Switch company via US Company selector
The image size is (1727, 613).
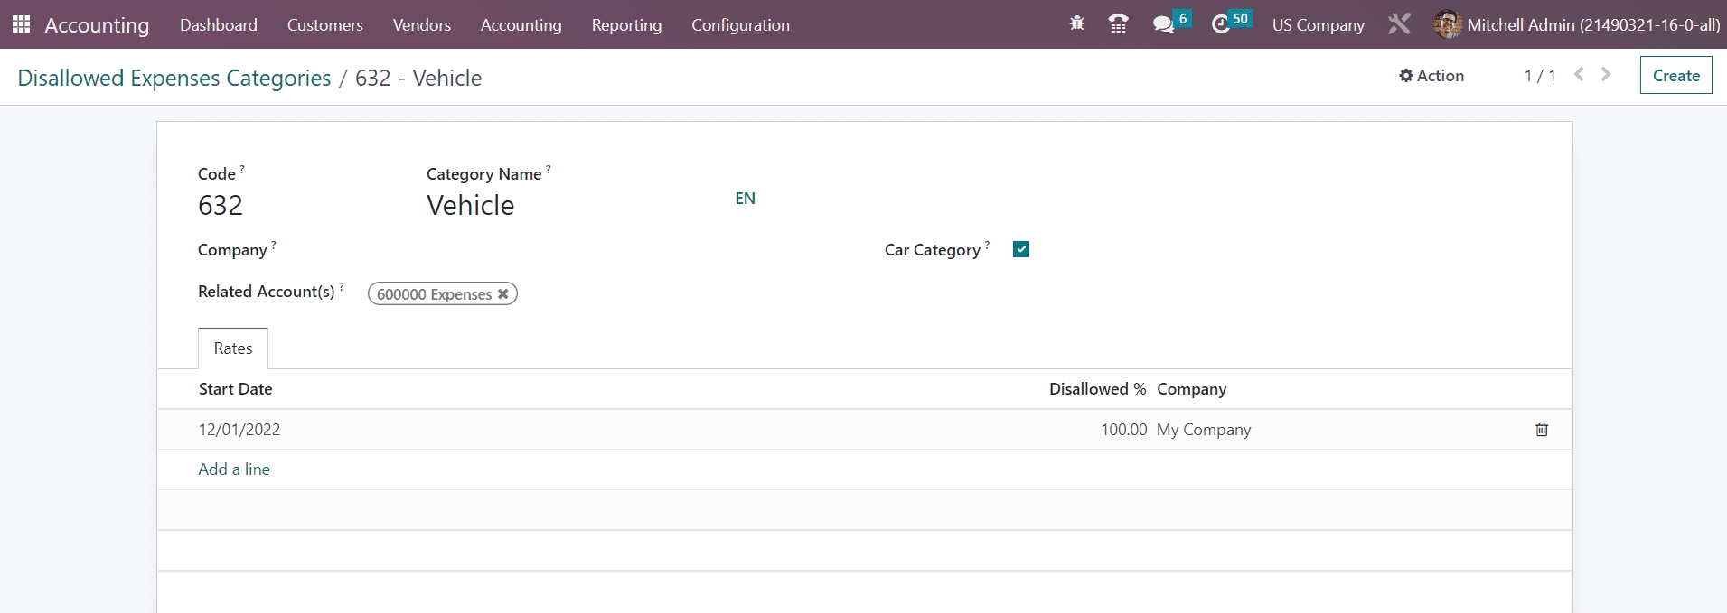click(1318, 25)
